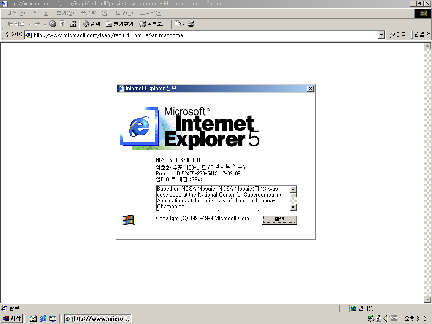Screen dimensions: 432x324
Task: Click the VMware tools tray icon
Action: 394,318
